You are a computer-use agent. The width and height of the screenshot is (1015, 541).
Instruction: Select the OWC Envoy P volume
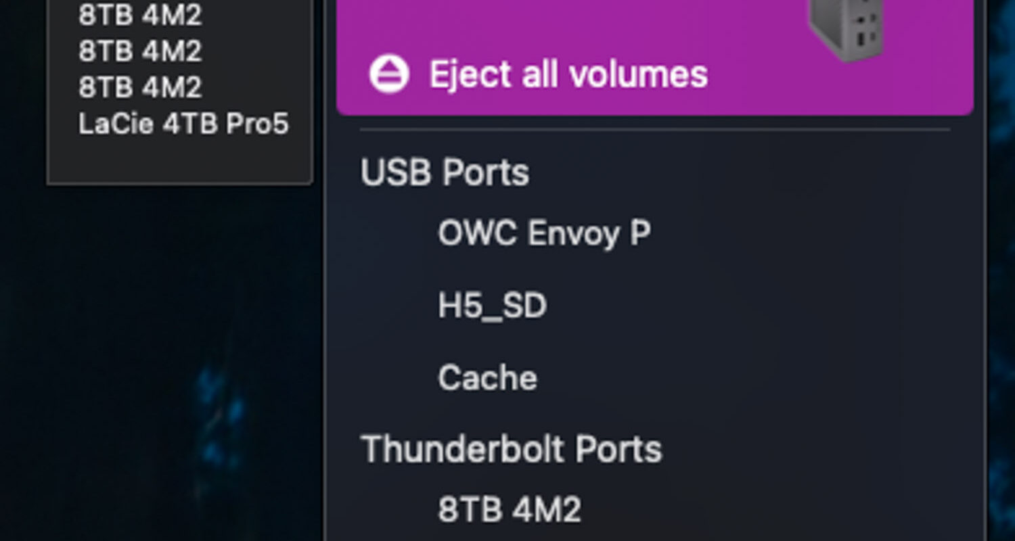coord(544,233)
